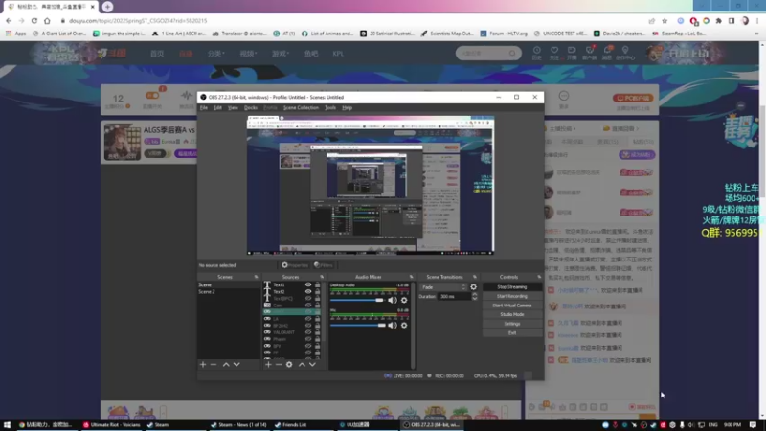Open the Ultimate Riot taskbar item
This screenshot has height=431, width=766.
click(111, 425)
